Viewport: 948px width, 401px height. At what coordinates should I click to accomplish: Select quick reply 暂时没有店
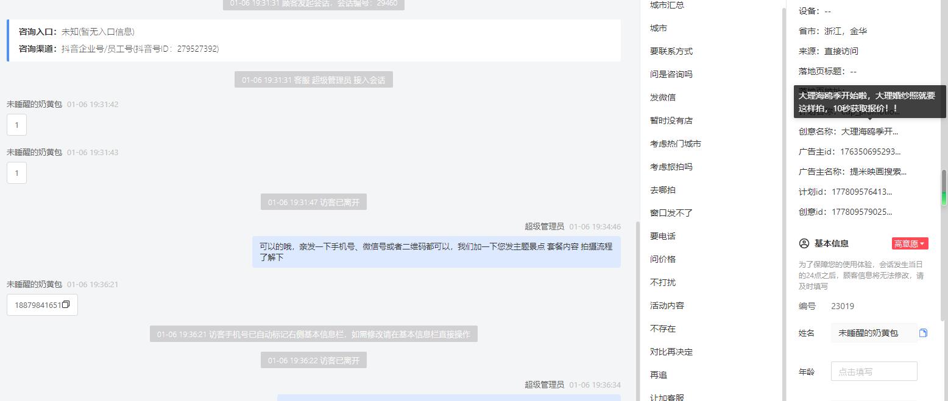671,120
